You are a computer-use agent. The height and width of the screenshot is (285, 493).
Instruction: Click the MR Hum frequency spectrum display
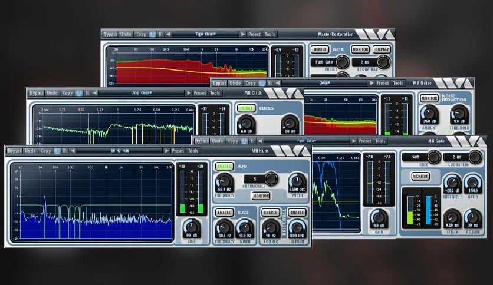click(x=92, y=203)
